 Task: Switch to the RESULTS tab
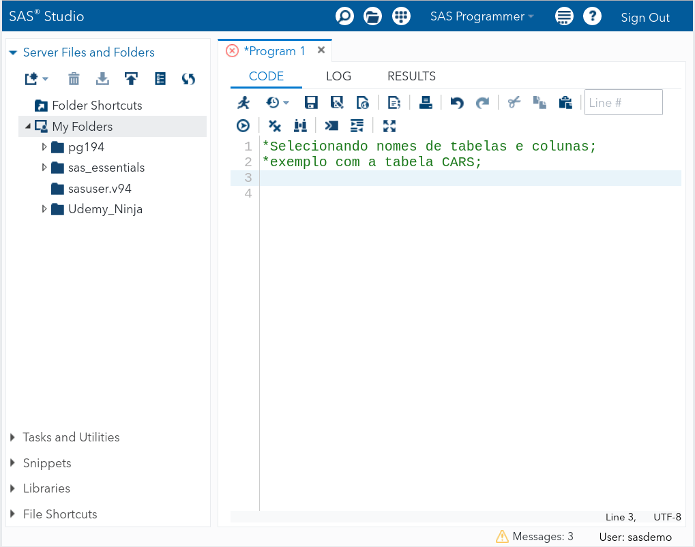click(x=411, y=76)
